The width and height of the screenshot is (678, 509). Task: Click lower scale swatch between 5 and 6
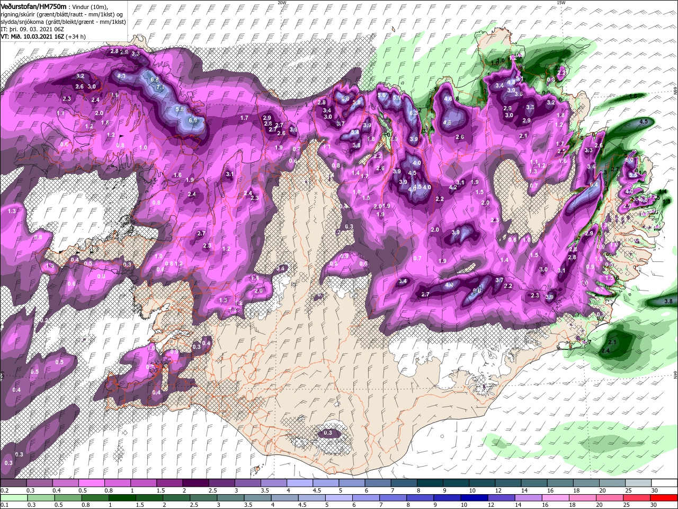pyautogui.click(x=339, y=498)
